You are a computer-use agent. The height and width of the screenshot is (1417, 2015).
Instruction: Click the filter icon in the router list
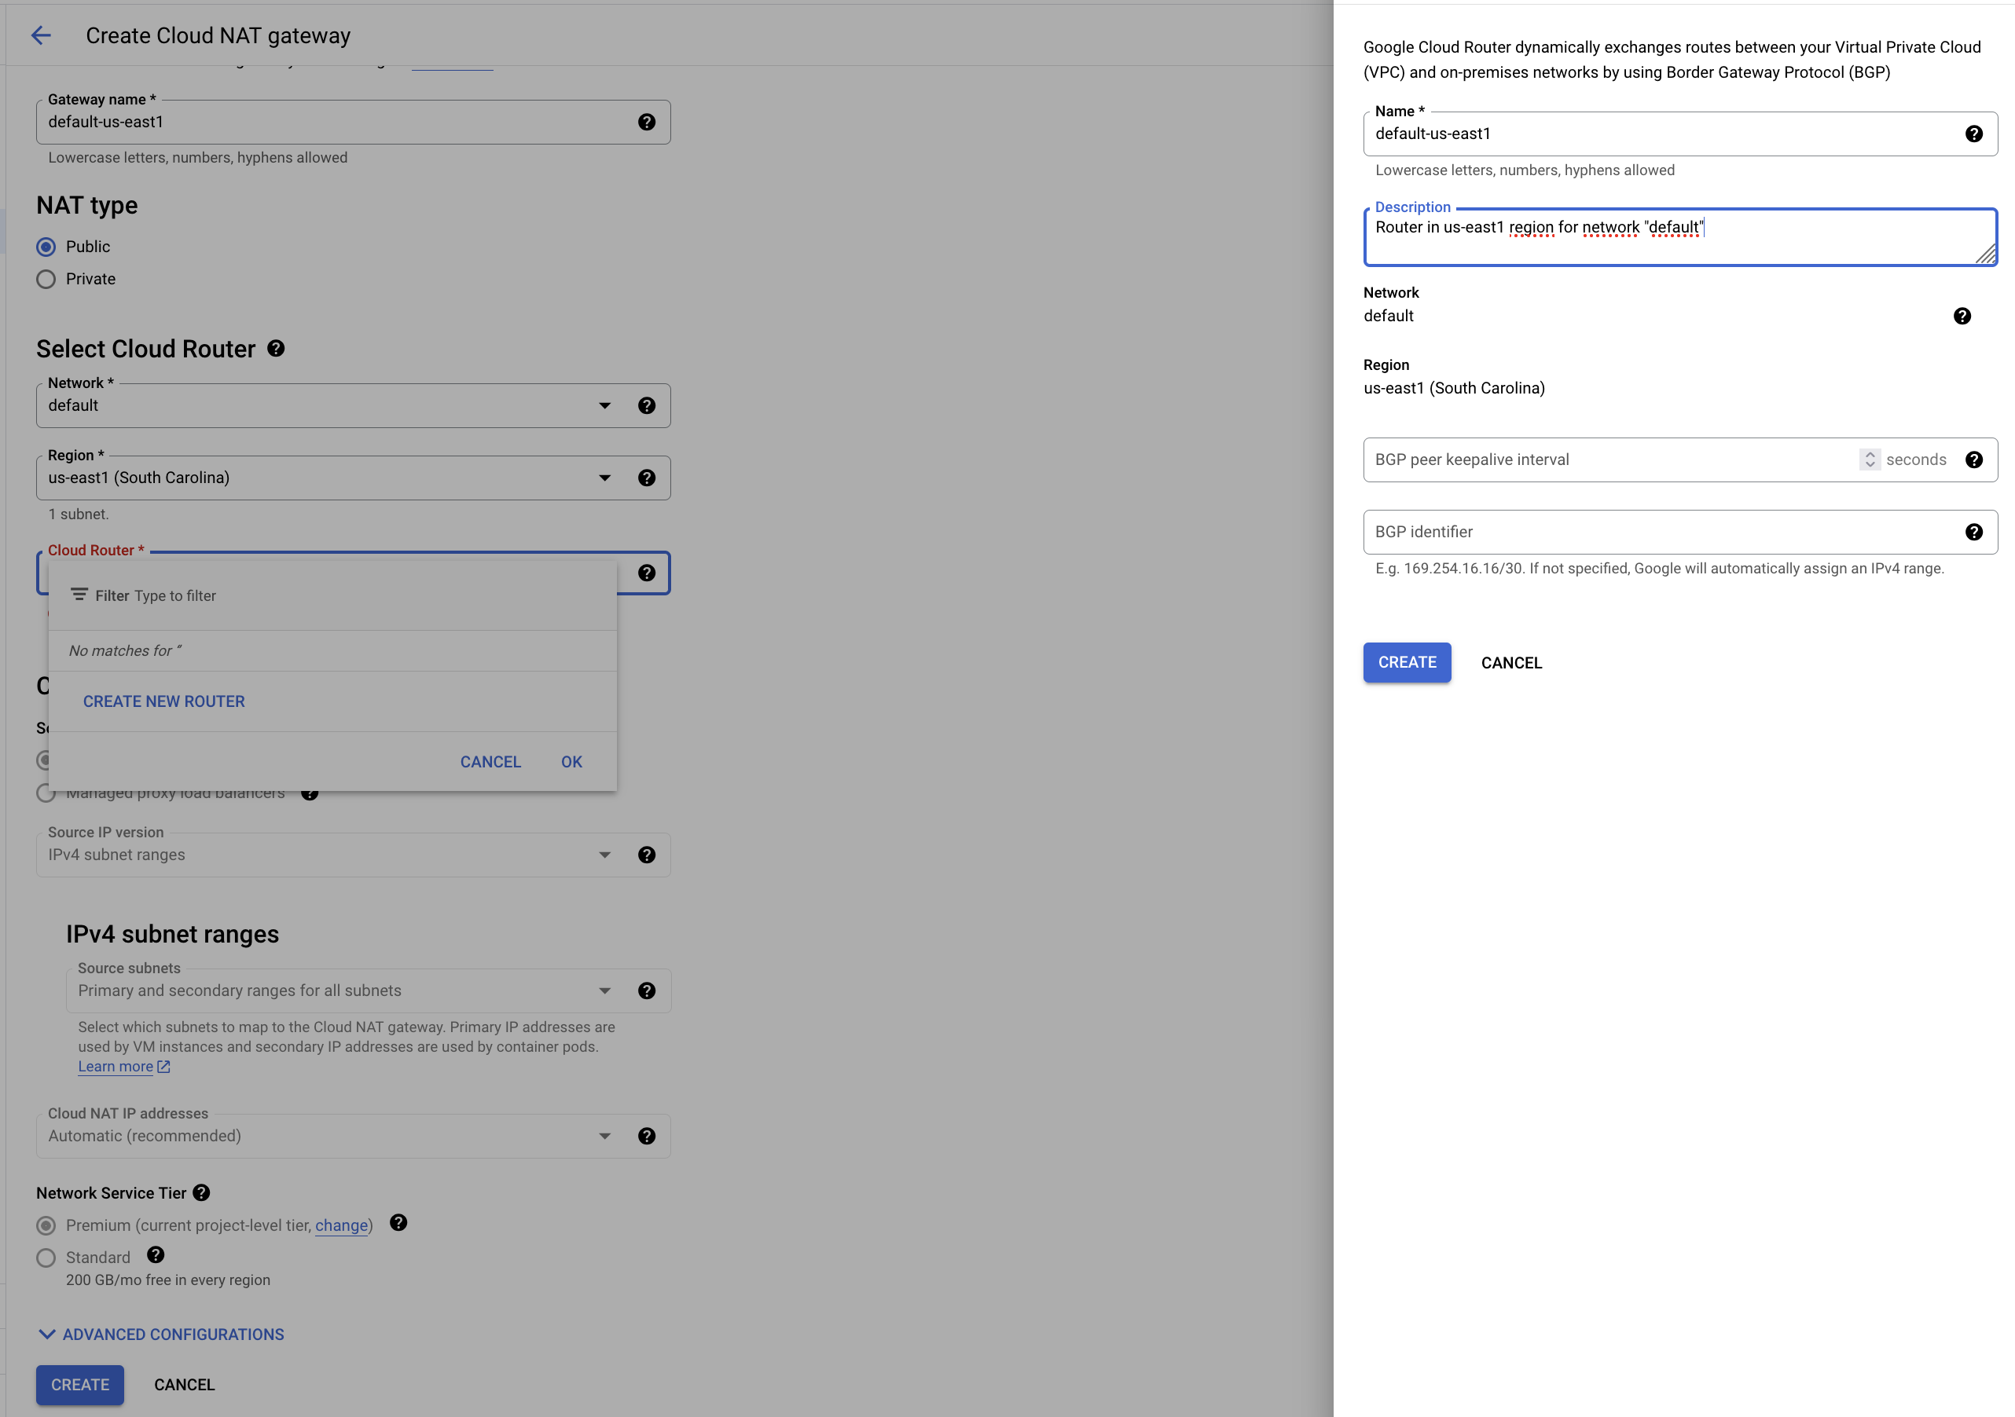click(x=79, y=595)
